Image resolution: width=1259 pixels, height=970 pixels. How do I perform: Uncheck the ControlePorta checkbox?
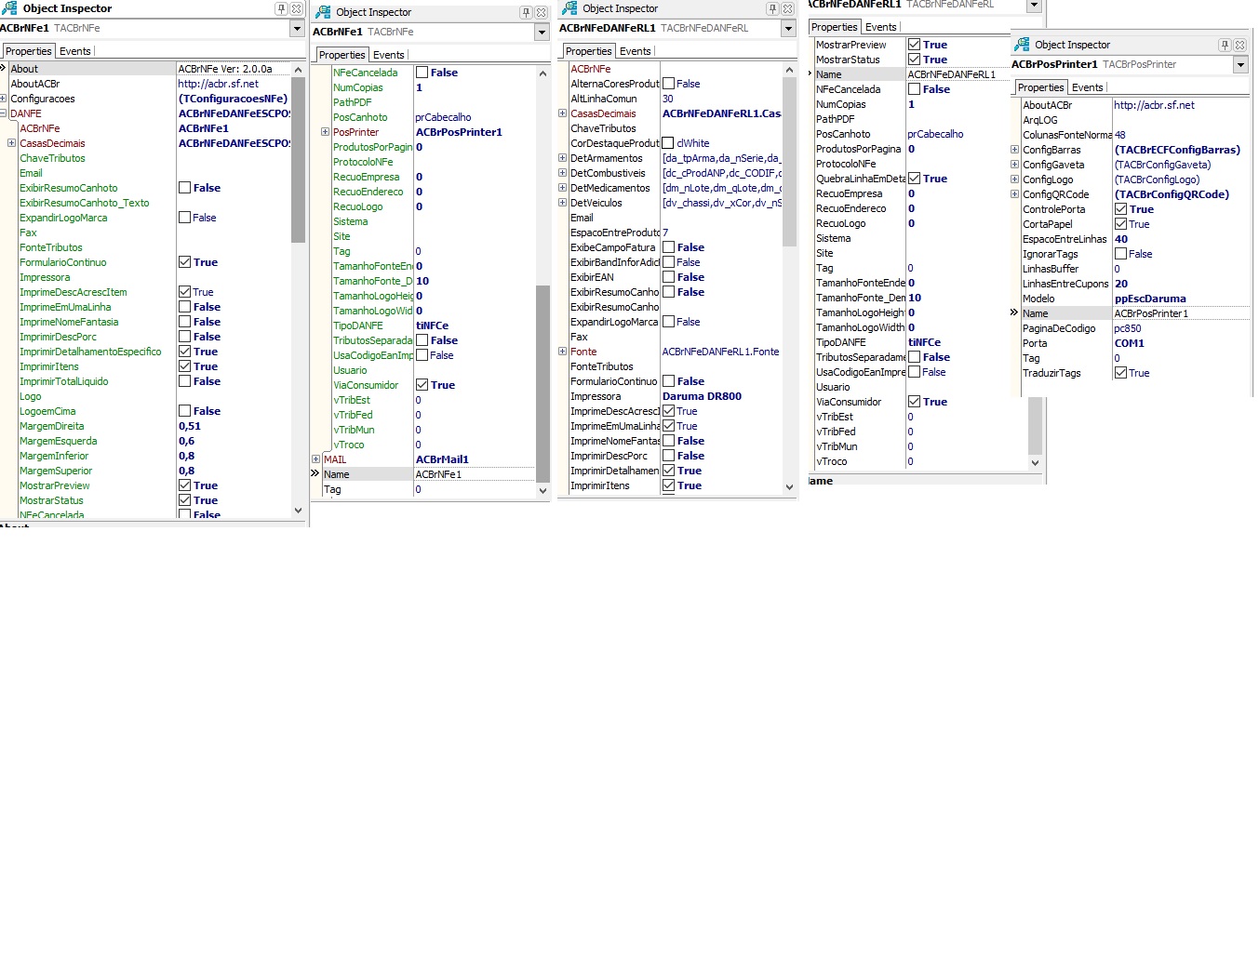click(1120, 209)
